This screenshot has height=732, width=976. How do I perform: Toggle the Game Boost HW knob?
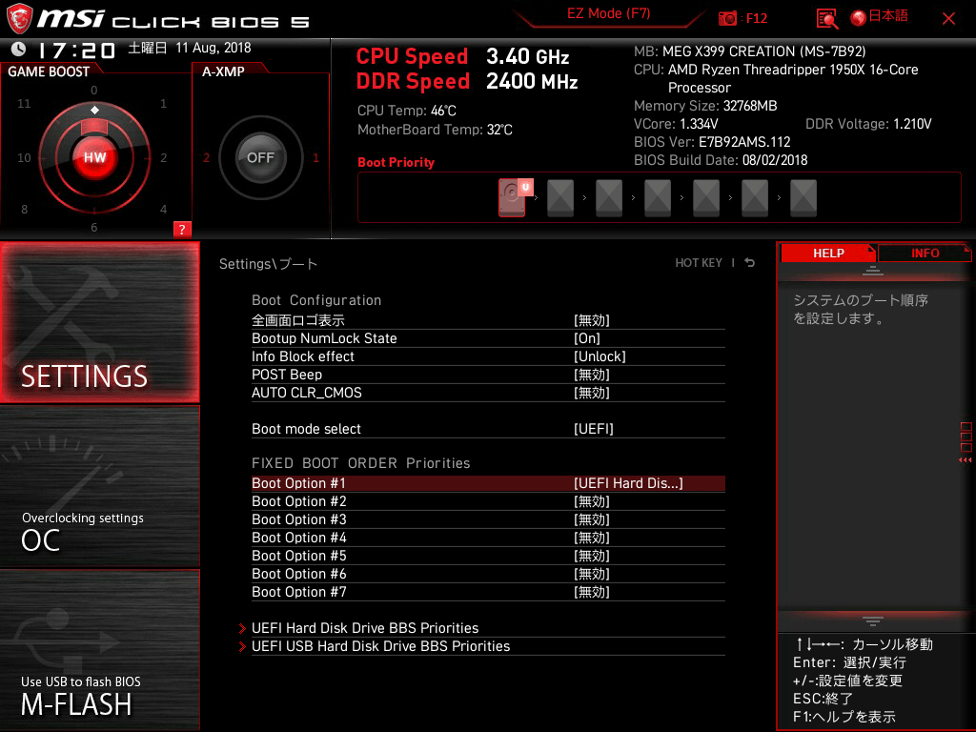tap(94, 157)
